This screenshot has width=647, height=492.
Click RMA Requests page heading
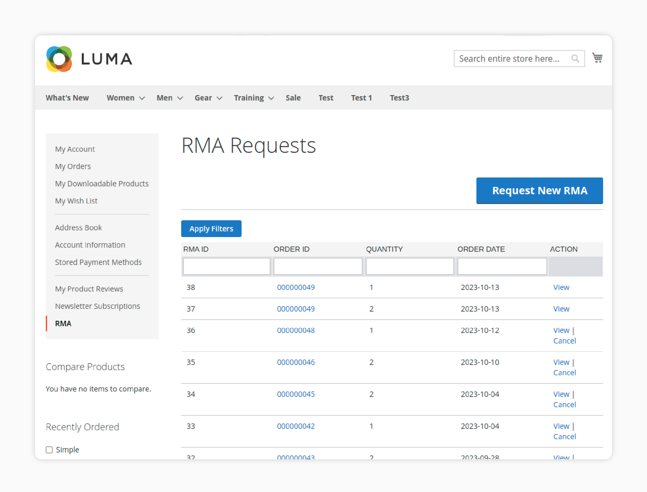point(249,146)
